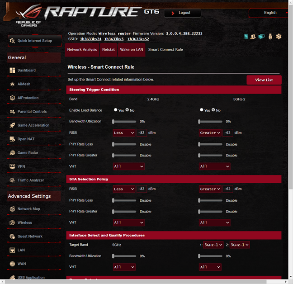Open 5GHz-2 Steering Trigger RSSI Greater dropdown
293x284 pixels.
(210, 133)
